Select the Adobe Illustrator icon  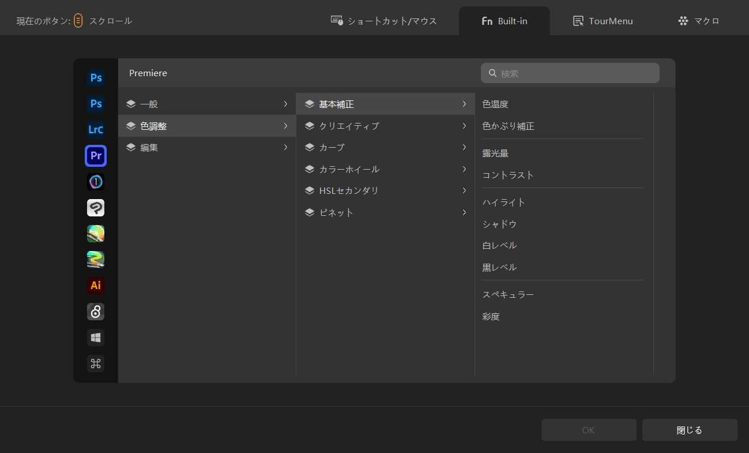[x=96, y=285]
